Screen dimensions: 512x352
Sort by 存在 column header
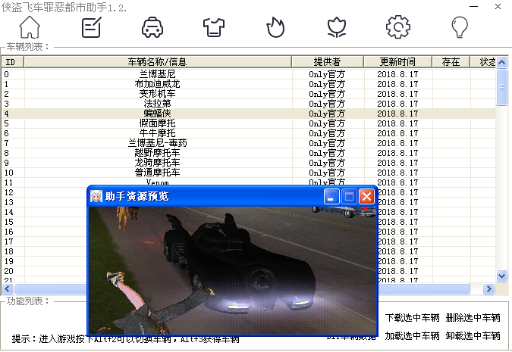(x=451, y=62)
